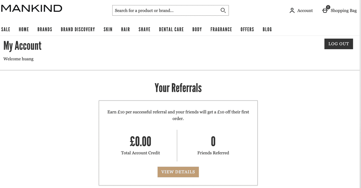Image resolution: width=361 pixels, height=188 pixels.
Task: Visit the BLOG link
Action: pyautogui.click(x=267, y=29)
